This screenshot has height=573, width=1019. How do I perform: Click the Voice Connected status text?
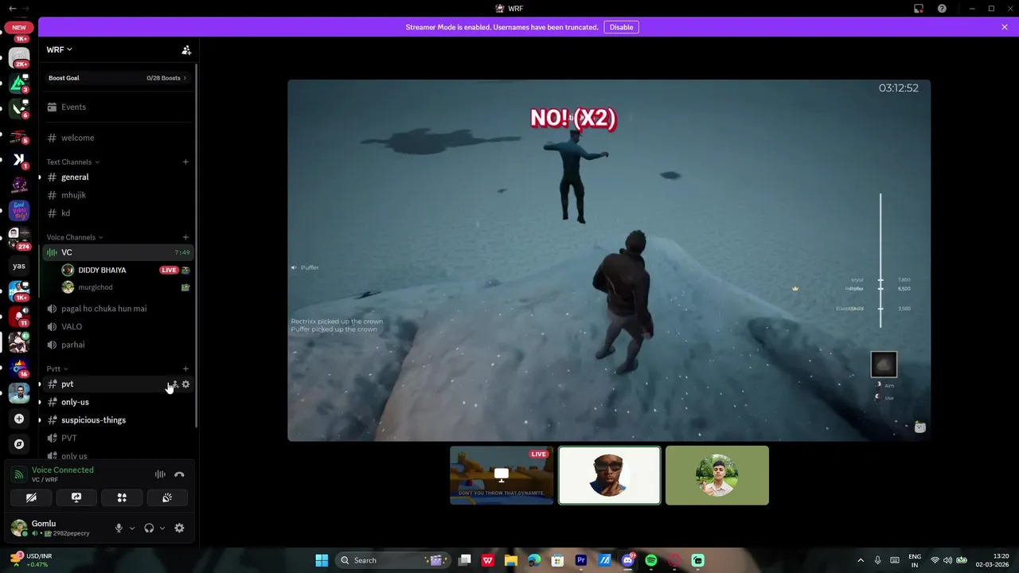[63, 470]
